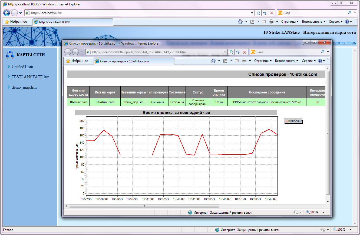Open Favorites star in main window
360x235 pixels.
coord(7,22)
